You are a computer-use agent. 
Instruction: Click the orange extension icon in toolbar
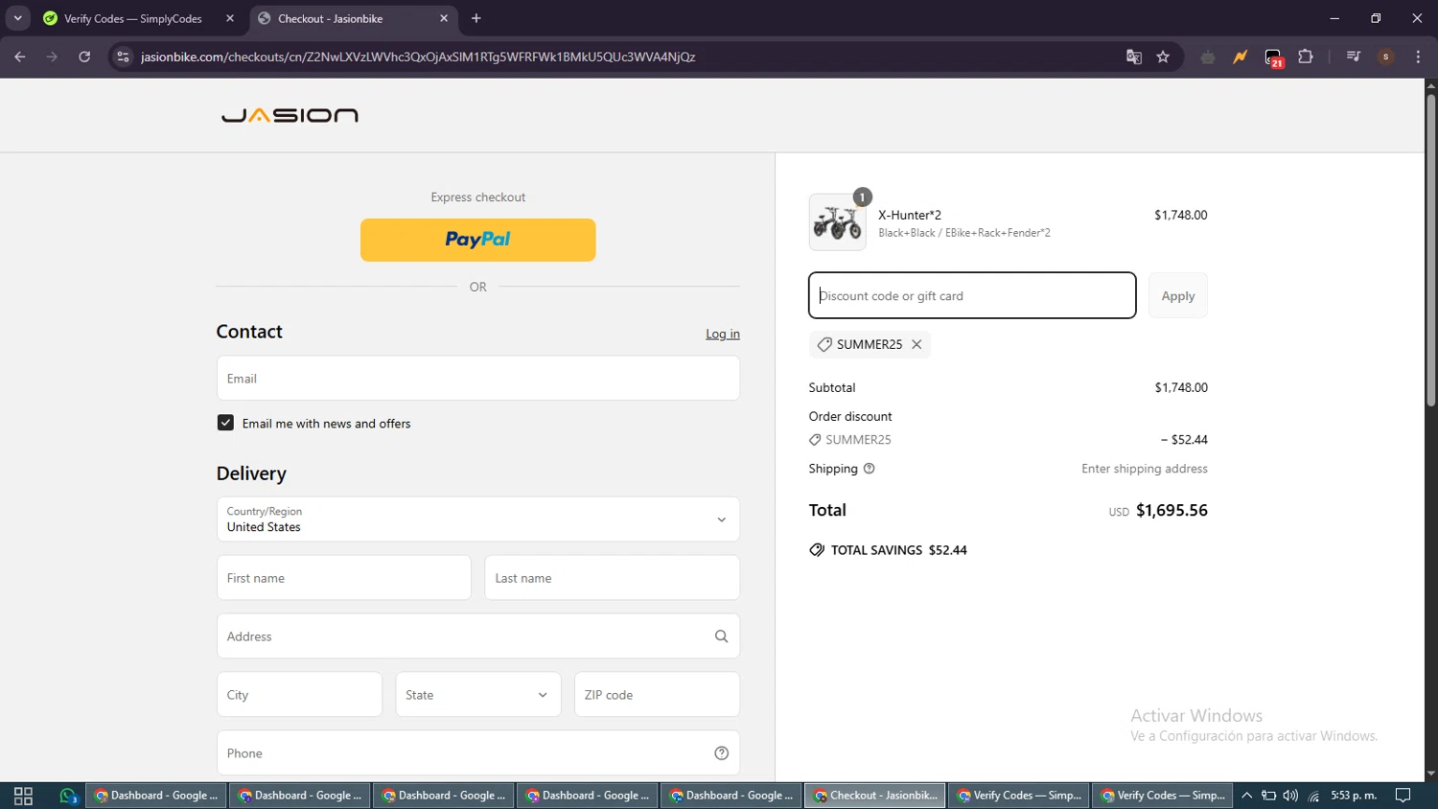click(1241, 57)
